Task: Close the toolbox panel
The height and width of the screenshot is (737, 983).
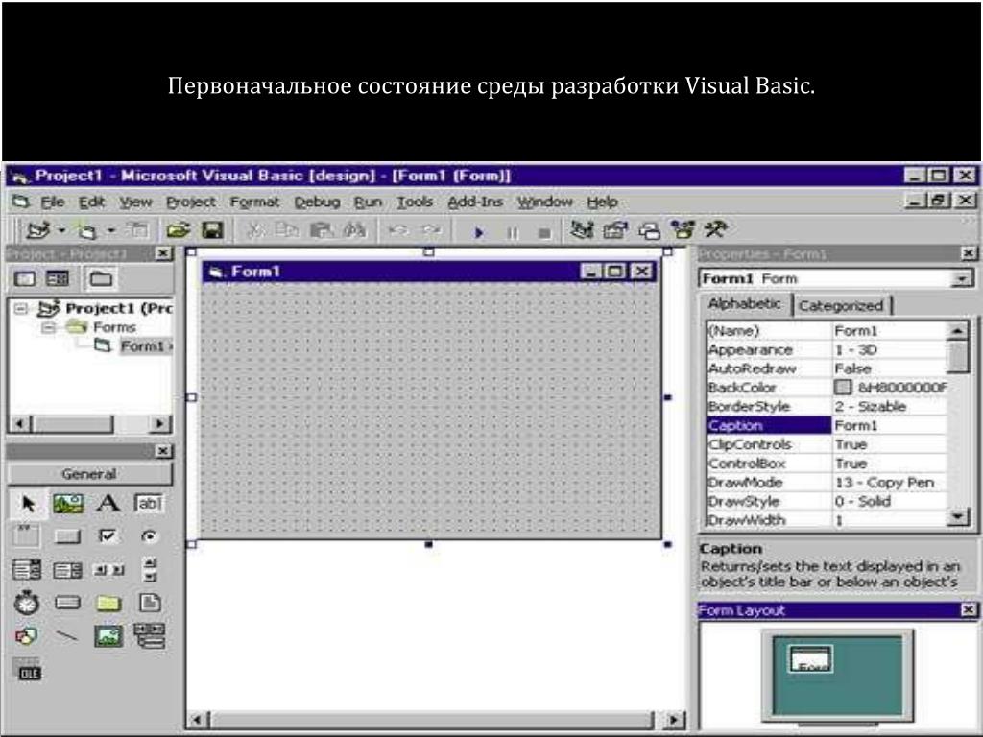Action: [x=163, y=451]
